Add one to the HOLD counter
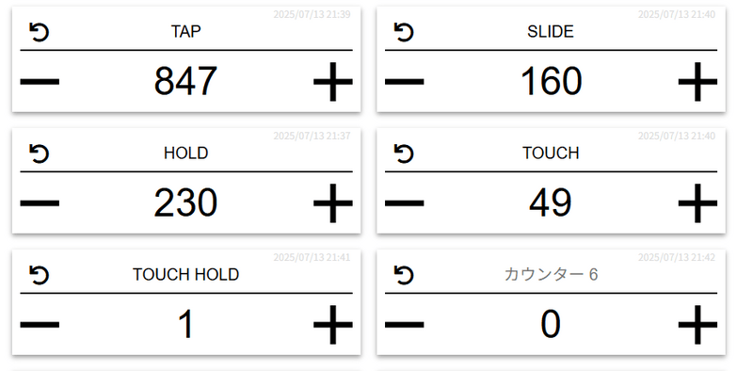 [333, 202]
